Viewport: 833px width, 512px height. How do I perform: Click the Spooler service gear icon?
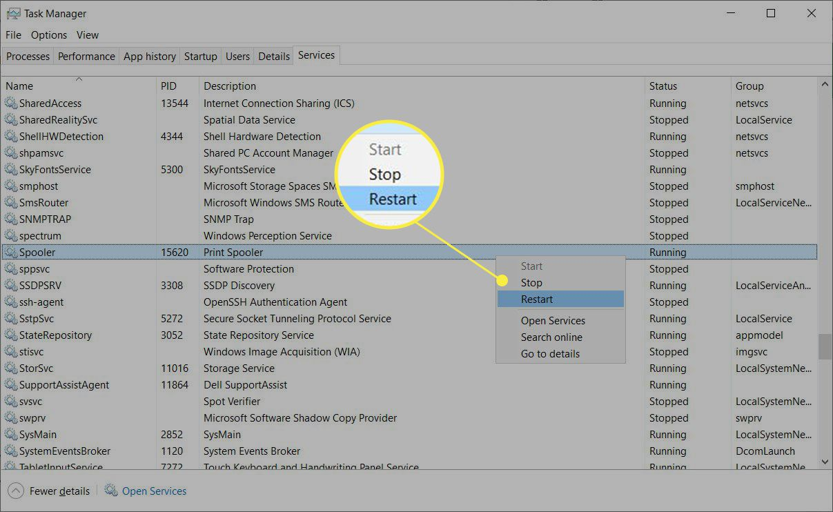(x=10, y=253)
